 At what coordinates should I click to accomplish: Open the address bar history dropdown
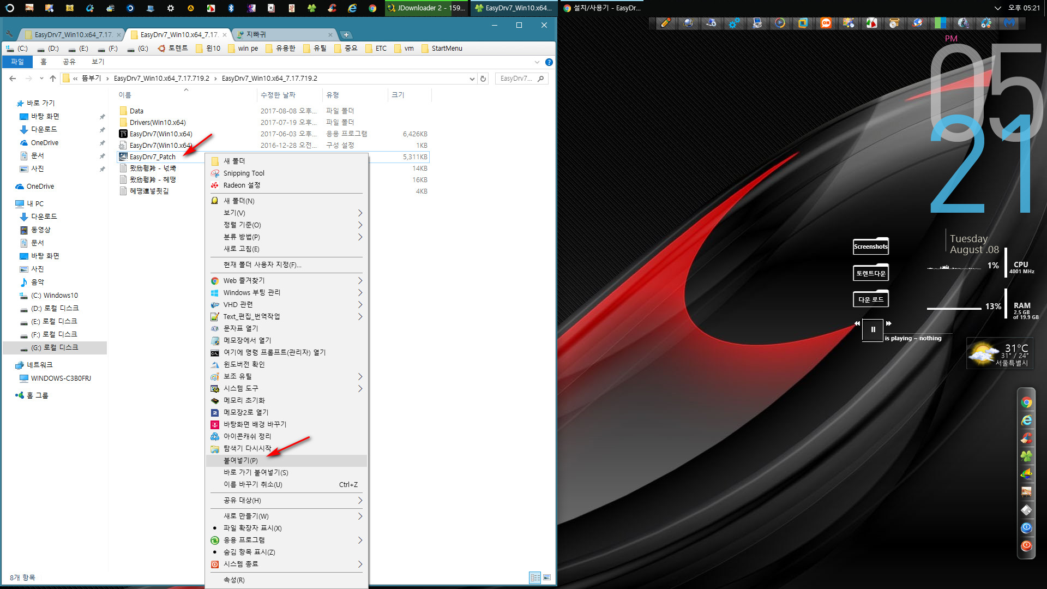pyautogui.click(x=472, y=79)
